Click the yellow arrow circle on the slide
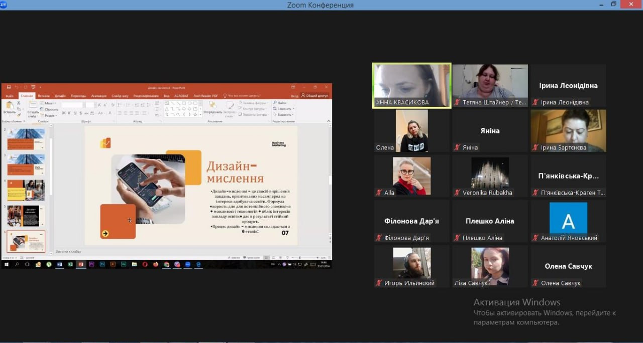The image size is (643, 343). (x=105, y=233)
